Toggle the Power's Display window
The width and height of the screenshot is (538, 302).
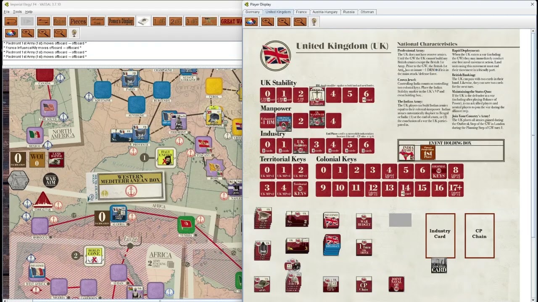click(121, 21)
